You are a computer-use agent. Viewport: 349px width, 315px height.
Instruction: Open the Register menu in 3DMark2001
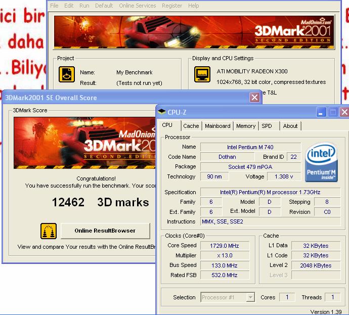click(172, 6)
